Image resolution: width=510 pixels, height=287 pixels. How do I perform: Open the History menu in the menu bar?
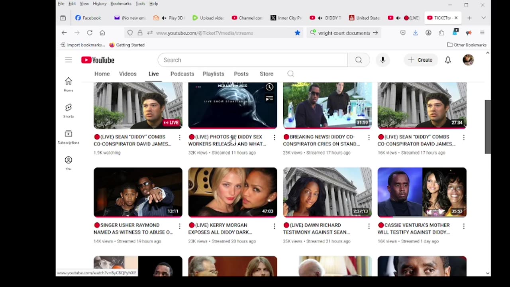100,4
